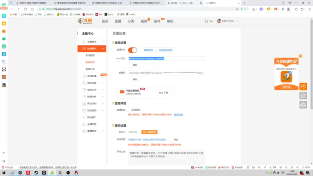This screenshot has height=176, width=313.
Task: Click the browser back arrow
Action: (x=11, y=9)
